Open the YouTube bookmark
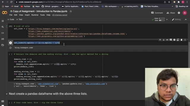Screen dimensions: 190x106 (25, 6)
